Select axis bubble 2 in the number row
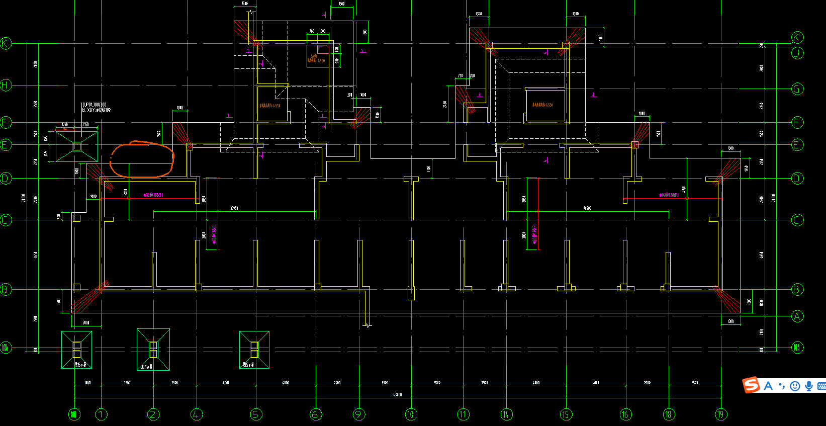Image resolution: width=826 pixels, height=426 pixels. tap(153, 414)
